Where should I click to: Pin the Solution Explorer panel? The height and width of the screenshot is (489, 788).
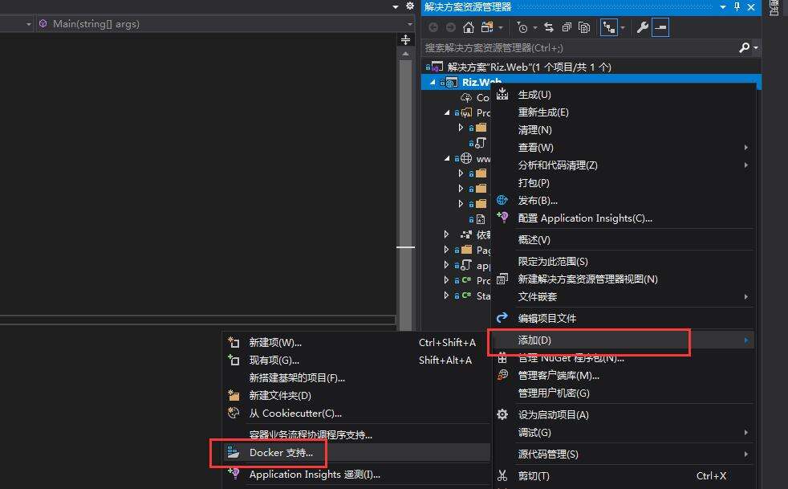[737, 7]
